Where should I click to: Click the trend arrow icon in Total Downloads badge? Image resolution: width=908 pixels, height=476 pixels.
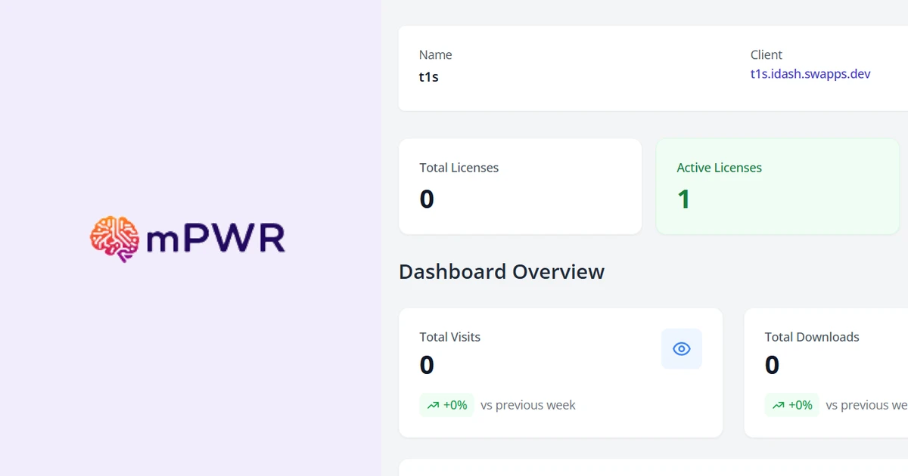click(x=778, y=406)
